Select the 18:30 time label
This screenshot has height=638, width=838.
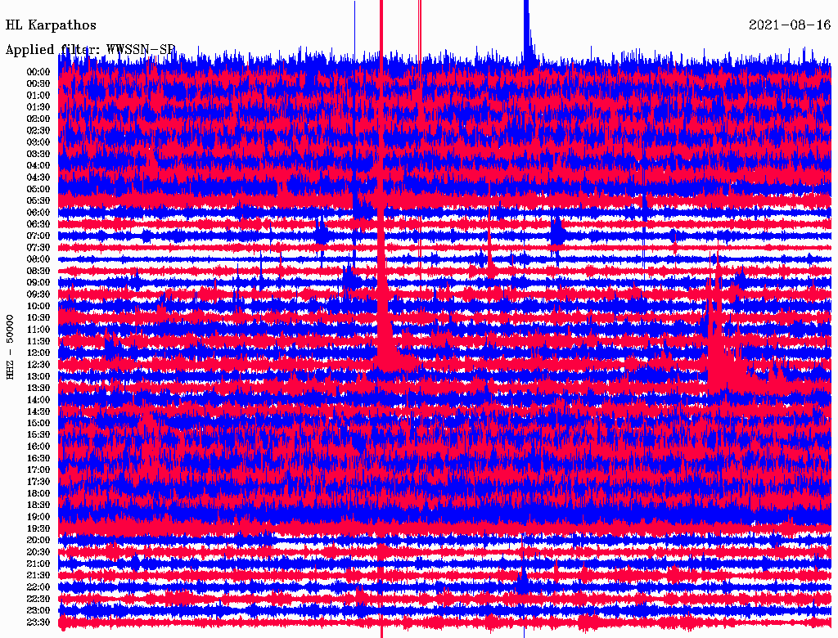point(38,505)
